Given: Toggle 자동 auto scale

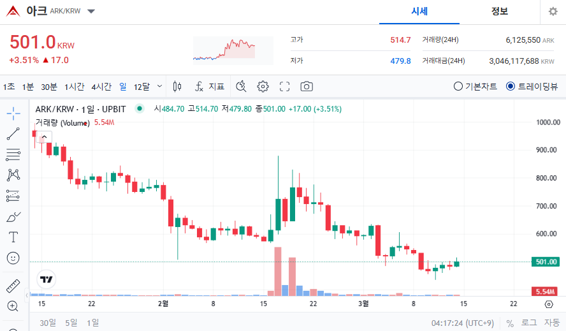Looking at the screenshot, I should pyautogui.click(x=551, y=323).
